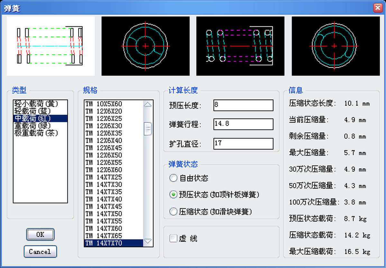Image resolution: width=386 pixels, height=268 pixels.
Task: Select spec TM 10X5X60
Action: pos(114,104)
